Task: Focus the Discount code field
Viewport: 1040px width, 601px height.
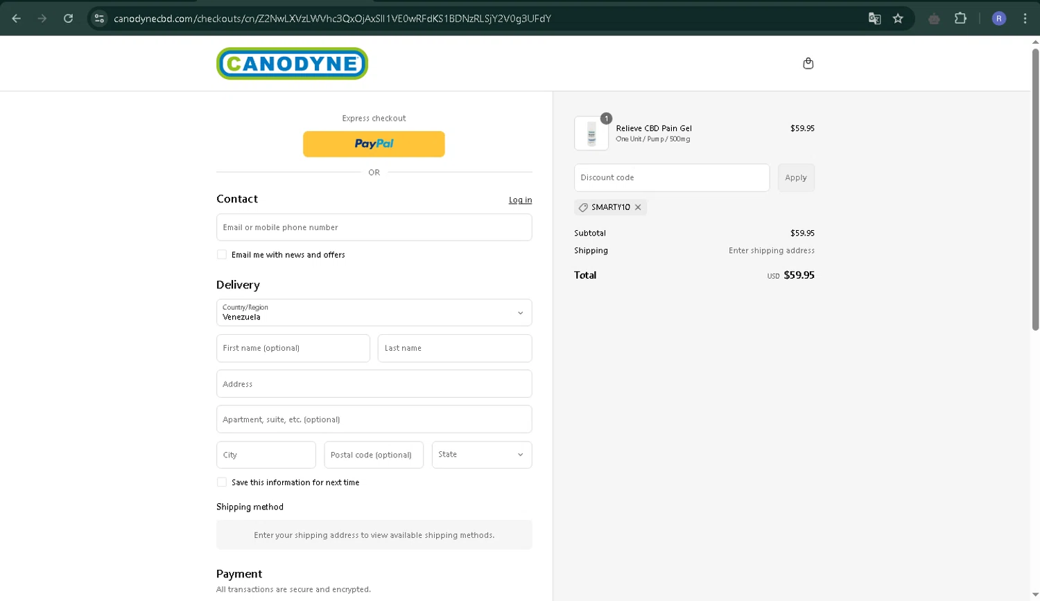Action: point(672,177)
